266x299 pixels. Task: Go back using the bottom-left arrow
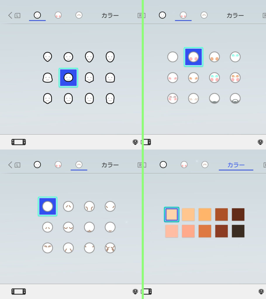coord(10,165)
